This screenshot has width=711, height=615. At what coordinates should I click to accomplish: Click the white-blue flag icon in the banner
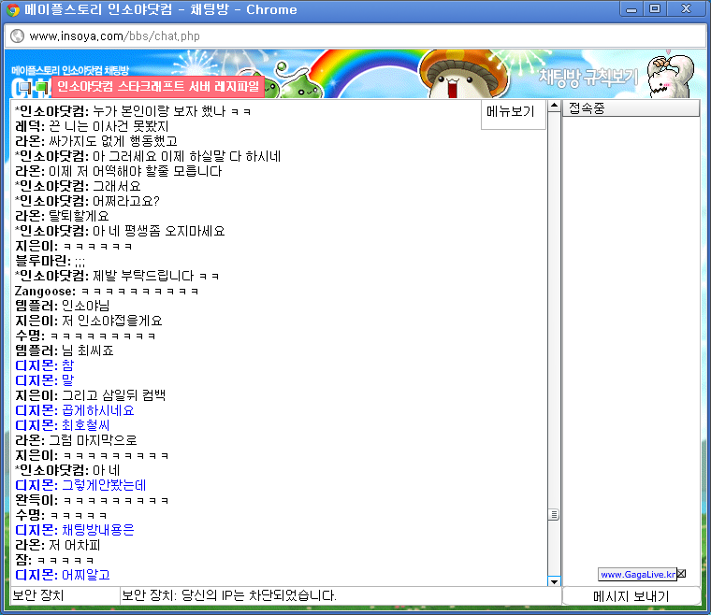[26, 88]
